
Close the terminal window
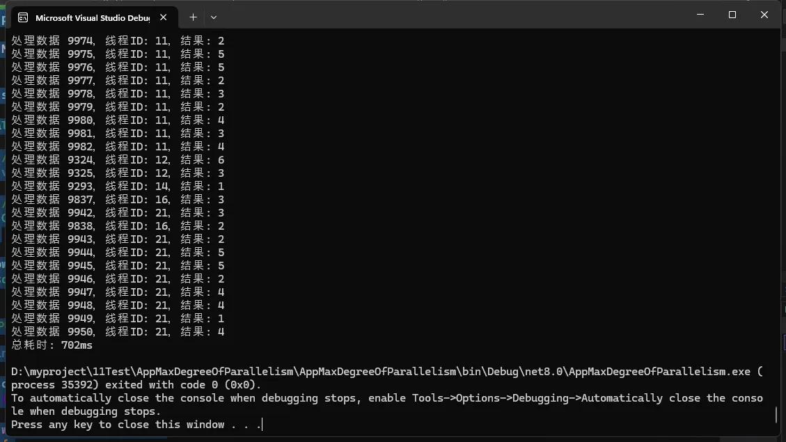[764, 15]
